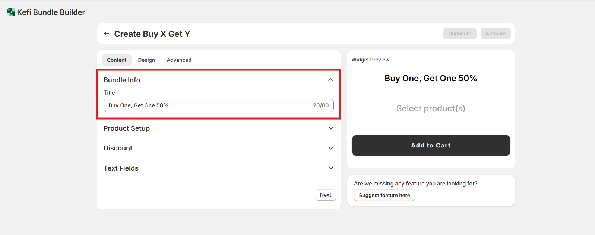Click the Product Setup section heading
The image size is (595, 235).
[127, 128]
